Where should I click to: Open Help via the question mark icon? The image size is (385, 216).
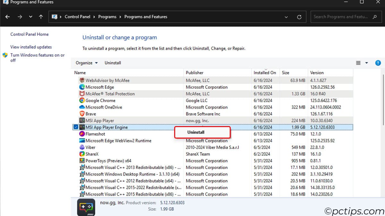pos(378,63)
